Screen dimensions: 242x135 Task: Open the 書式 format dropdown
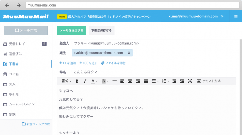click(66, 81)
